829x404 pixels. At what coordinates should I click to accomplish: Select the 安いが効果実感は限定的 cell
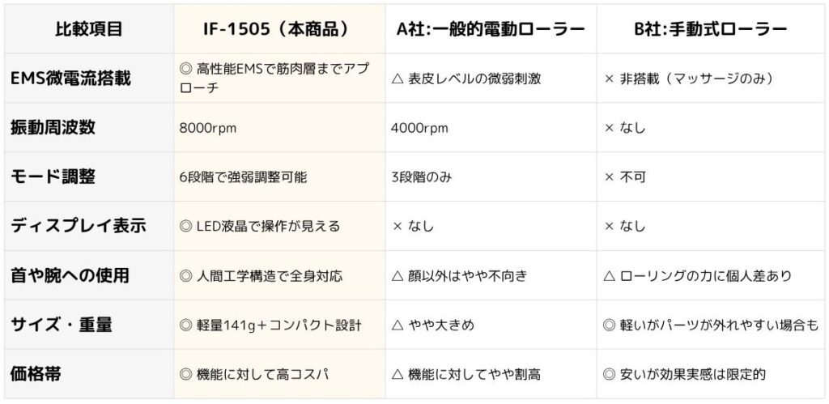point(711,374)
